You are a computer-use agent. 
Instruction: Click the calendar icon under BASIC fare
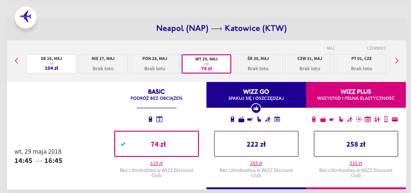point(159,119)
